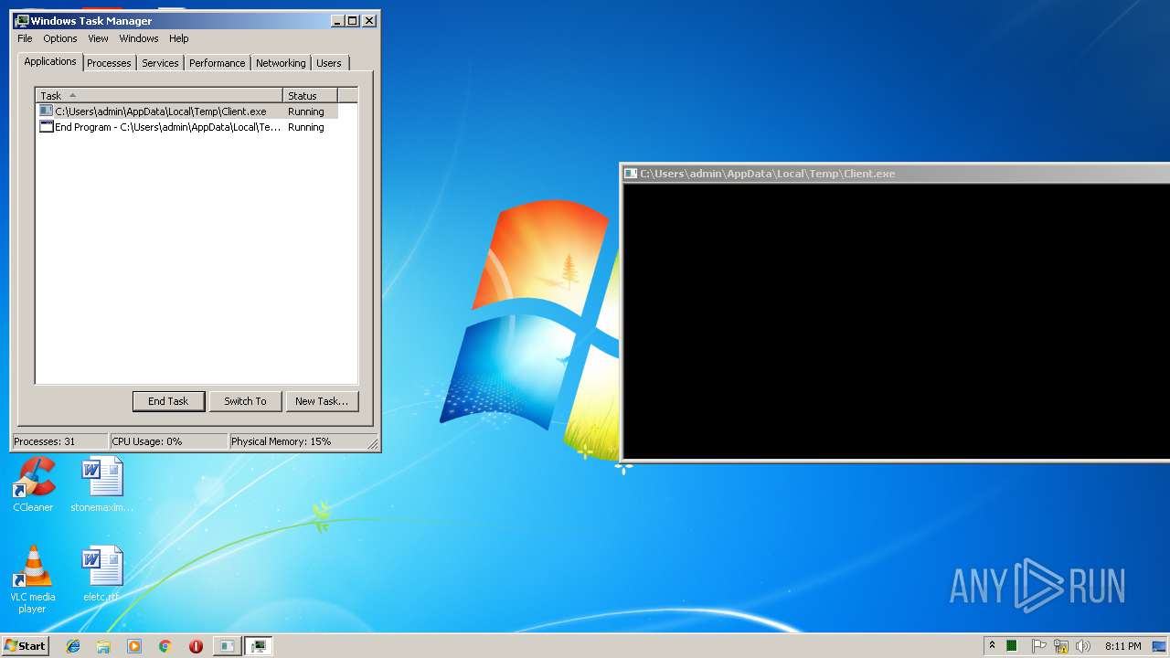
Task: Click the Switch To button
Action: click(245, 401)
